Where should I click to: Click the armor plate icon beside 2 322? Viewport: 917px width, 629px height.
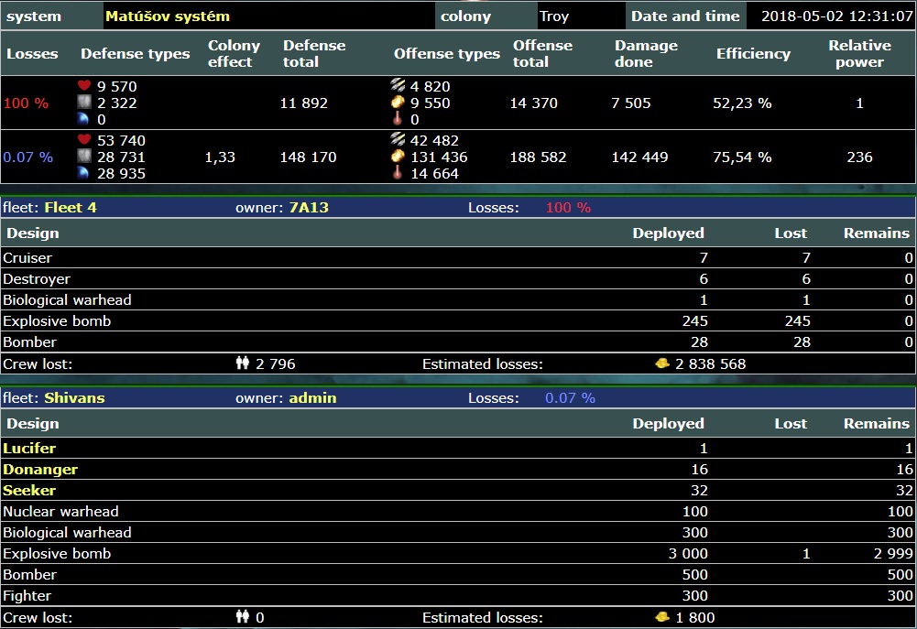coord(84,103)
